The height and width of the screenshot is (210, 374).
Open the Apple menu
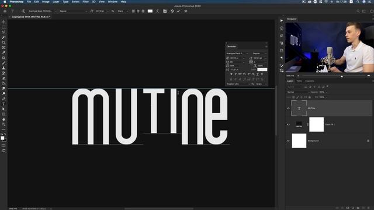tap(5, 2)
